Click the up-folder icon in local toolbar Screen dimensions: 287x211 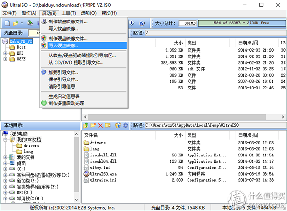coord(86,125)
